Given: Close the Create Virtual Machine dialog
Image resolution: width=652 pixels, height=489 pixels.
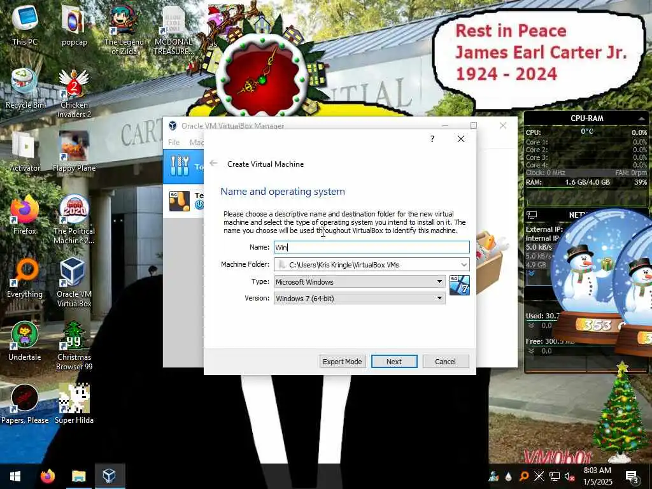Looking at the screenshot, I should 461,139.
